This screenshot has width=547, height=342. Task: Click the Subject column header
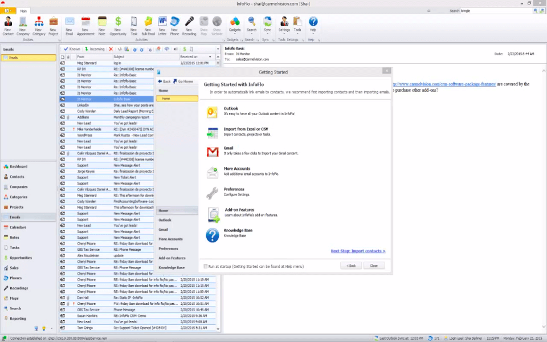tap(146, 57)
